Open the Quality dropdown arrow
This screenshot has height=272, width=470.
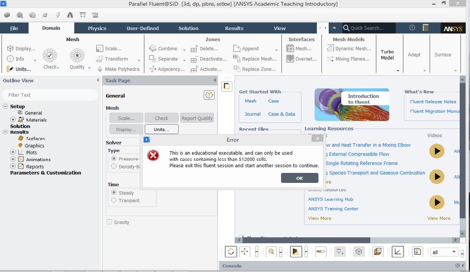coord(89,68)
